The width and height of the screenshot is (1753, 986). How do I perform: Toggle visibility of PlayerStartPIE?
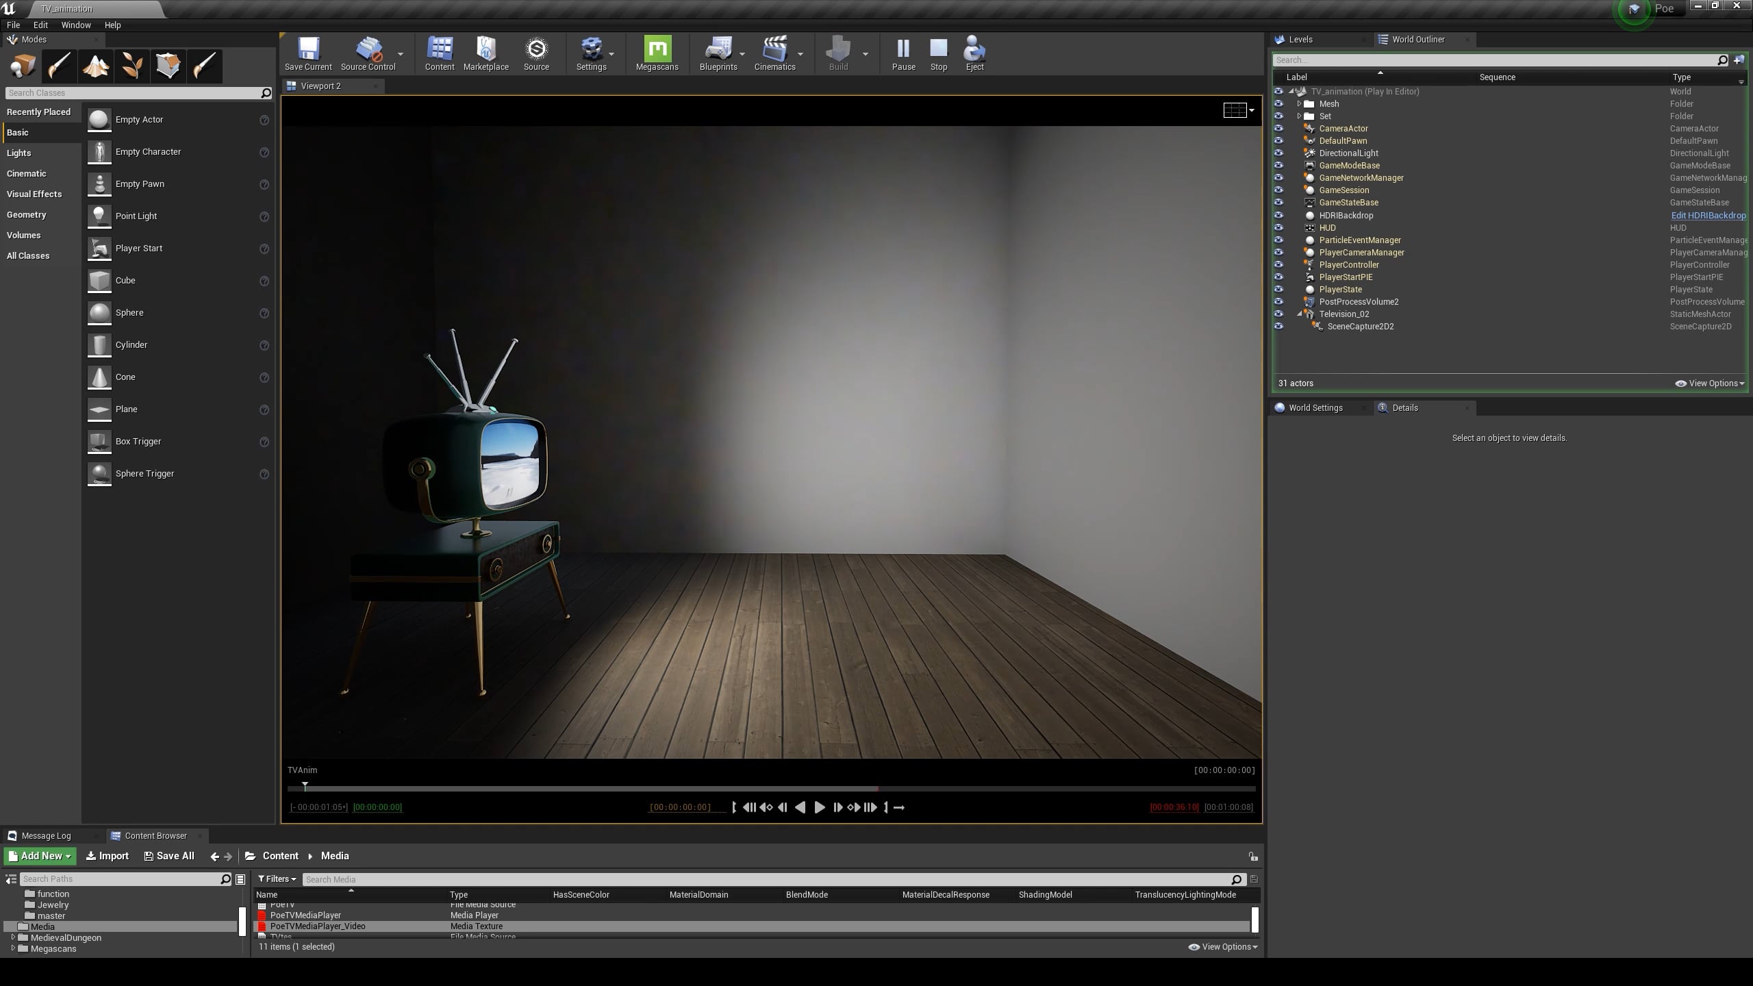pyautogui.click(x=1278, y=277)
